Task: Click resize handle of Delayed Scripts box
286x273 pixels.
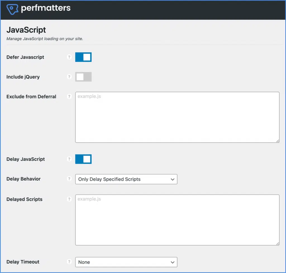Action: pyautogui.click(x=278, y=243)
